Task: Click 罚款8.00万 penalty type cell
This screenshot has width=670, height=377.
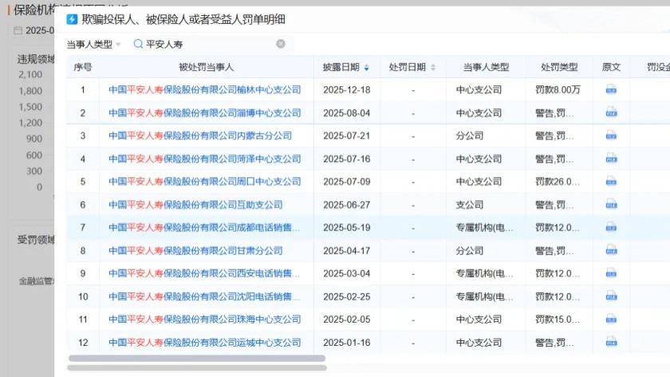Action: tap(558, 89)
